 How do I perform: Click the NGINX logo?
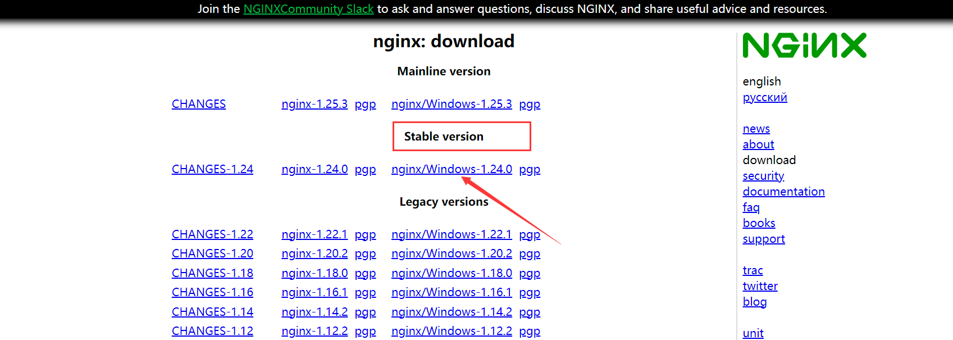coord(804,46)
